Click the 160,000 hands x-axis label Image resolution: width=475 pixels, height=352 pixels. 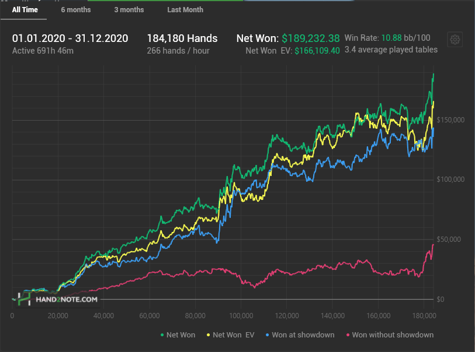(379, 316)
